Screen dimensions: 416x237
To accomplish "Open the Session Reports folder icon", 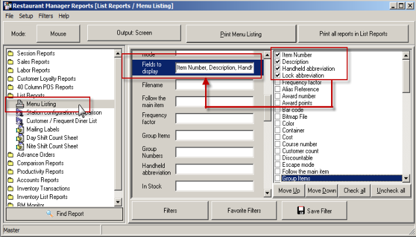I will click(x=11, y=54).
